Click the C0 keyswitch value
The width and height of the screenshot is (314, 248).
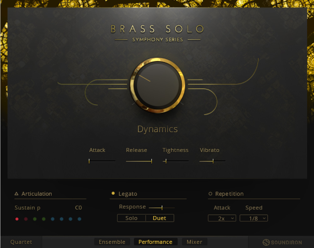[x=78, y=208]
